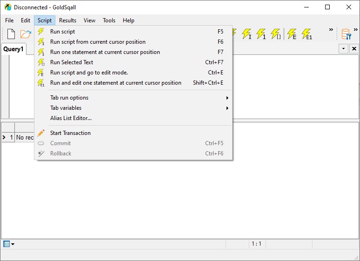Click toolbar Run and edit one statement icon (E1)

click(307, 34)
